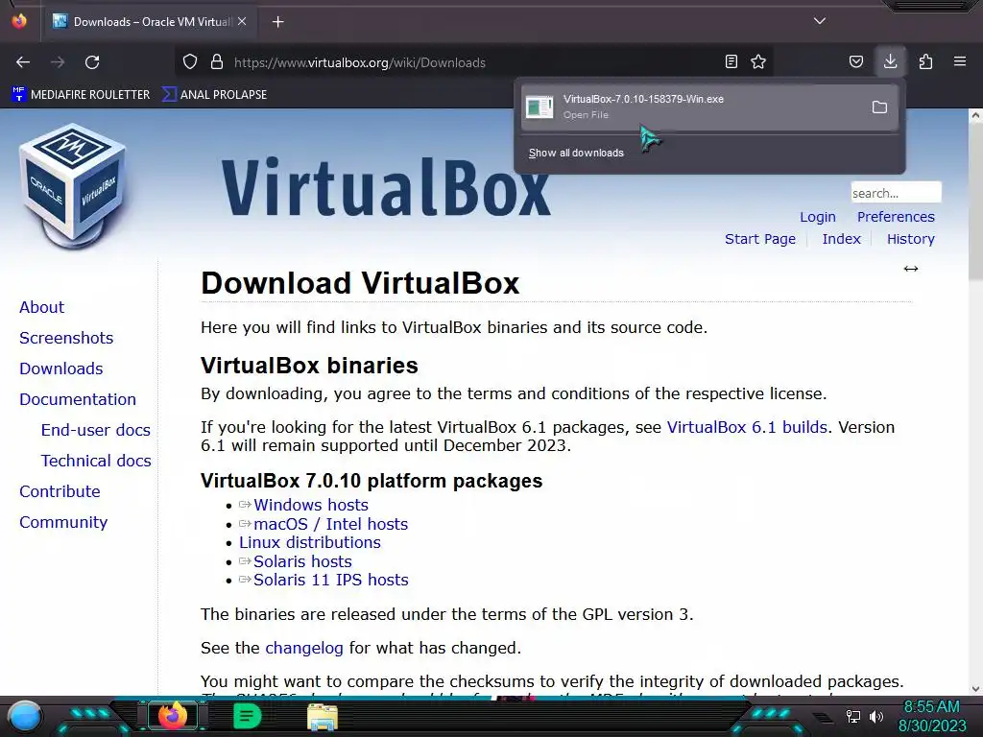Click the page vertical scrollbar thumb

(975, 201)
